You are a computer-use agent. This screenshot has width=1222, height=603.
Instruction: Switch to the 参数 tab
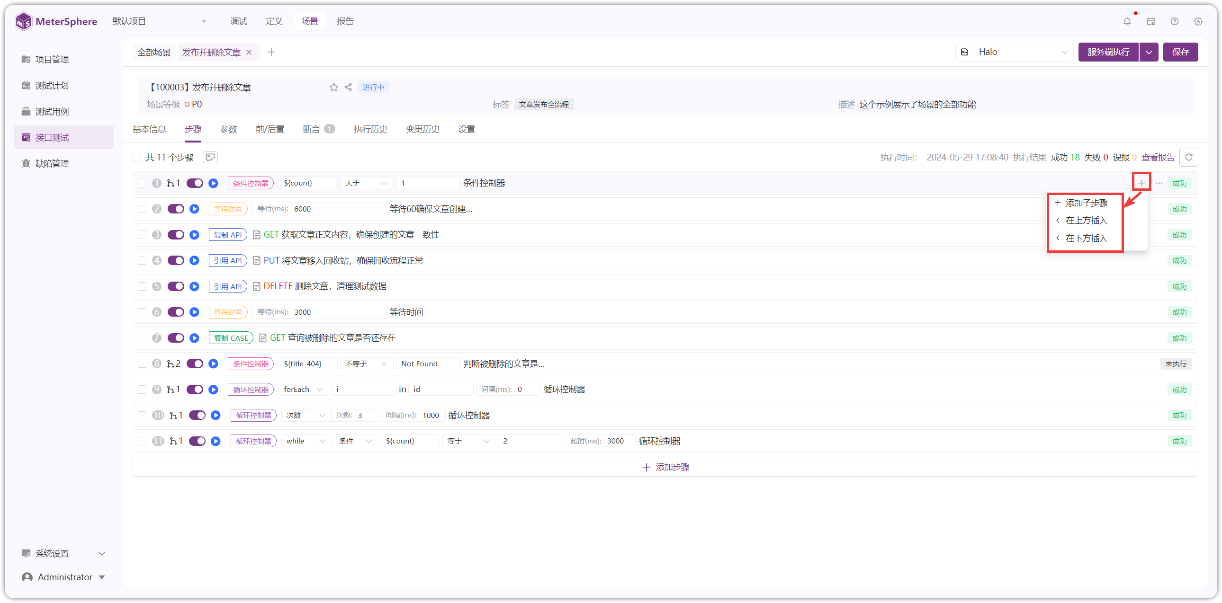[x=229, y=129]
